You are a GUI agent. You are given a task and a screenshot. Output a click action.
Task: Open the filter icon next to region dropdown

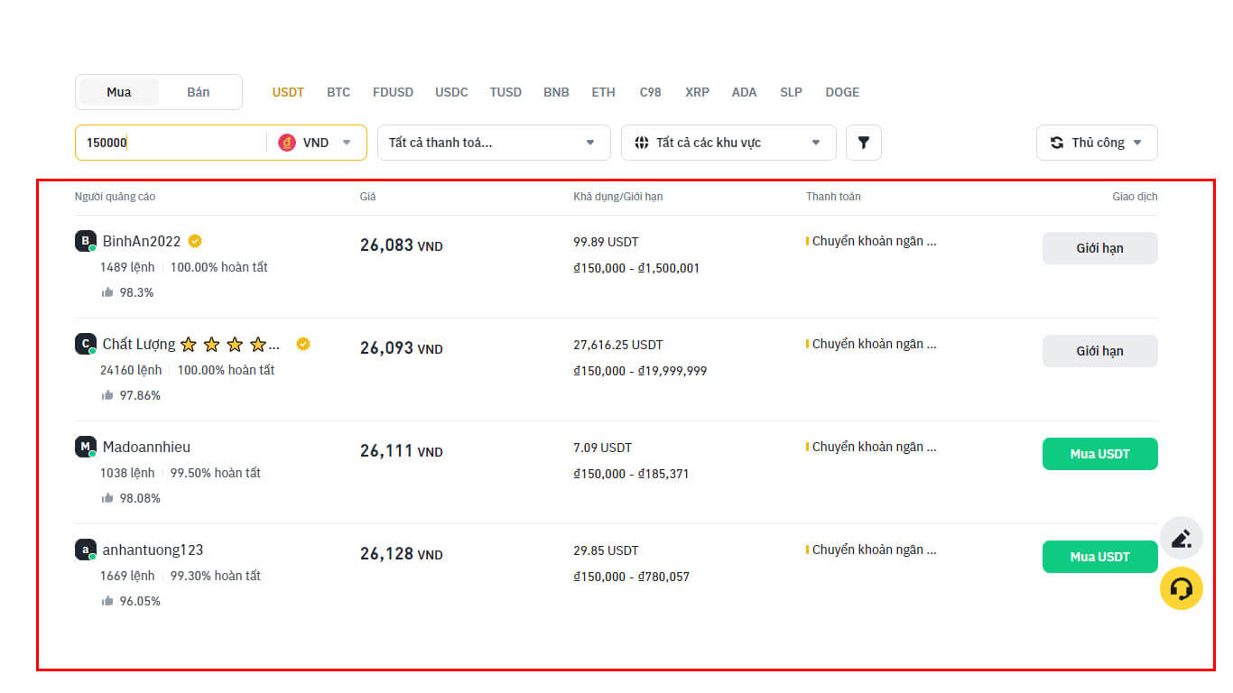tap(864, 142)
